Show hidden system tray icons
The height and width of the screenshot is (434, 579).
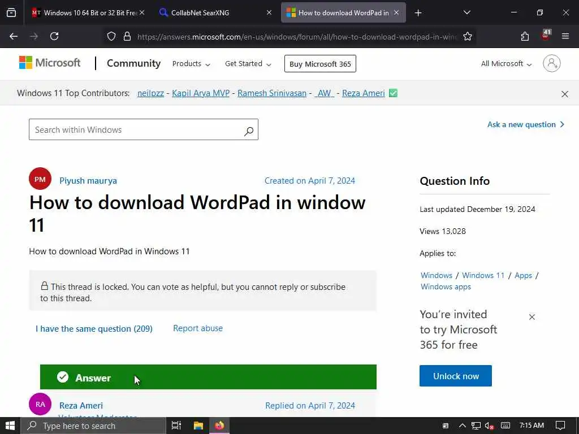[x=462, y=426]
